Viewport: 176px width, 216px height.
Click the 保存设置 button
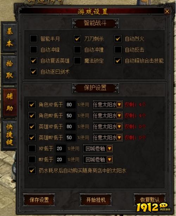39,200
